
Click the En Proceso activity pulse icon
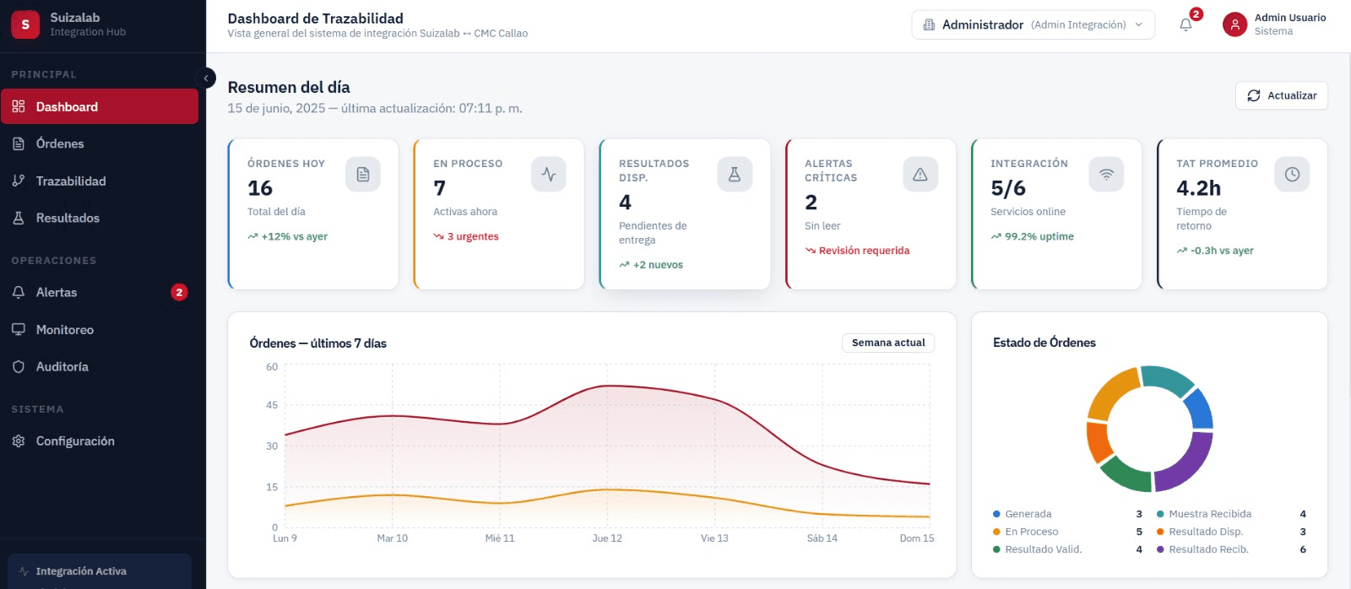(549, 175)
